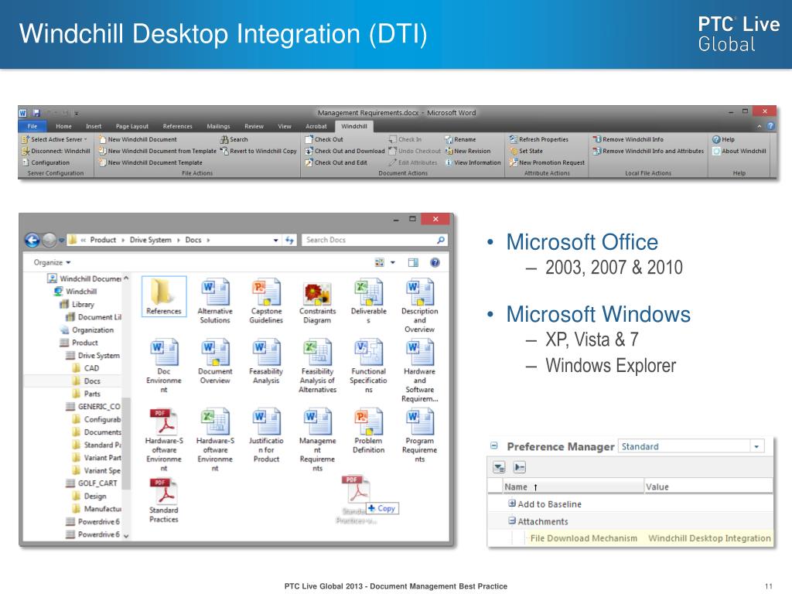Click Check Out and Edit
The width and height of the screenshot is (792, 594).
pos(336,162)
